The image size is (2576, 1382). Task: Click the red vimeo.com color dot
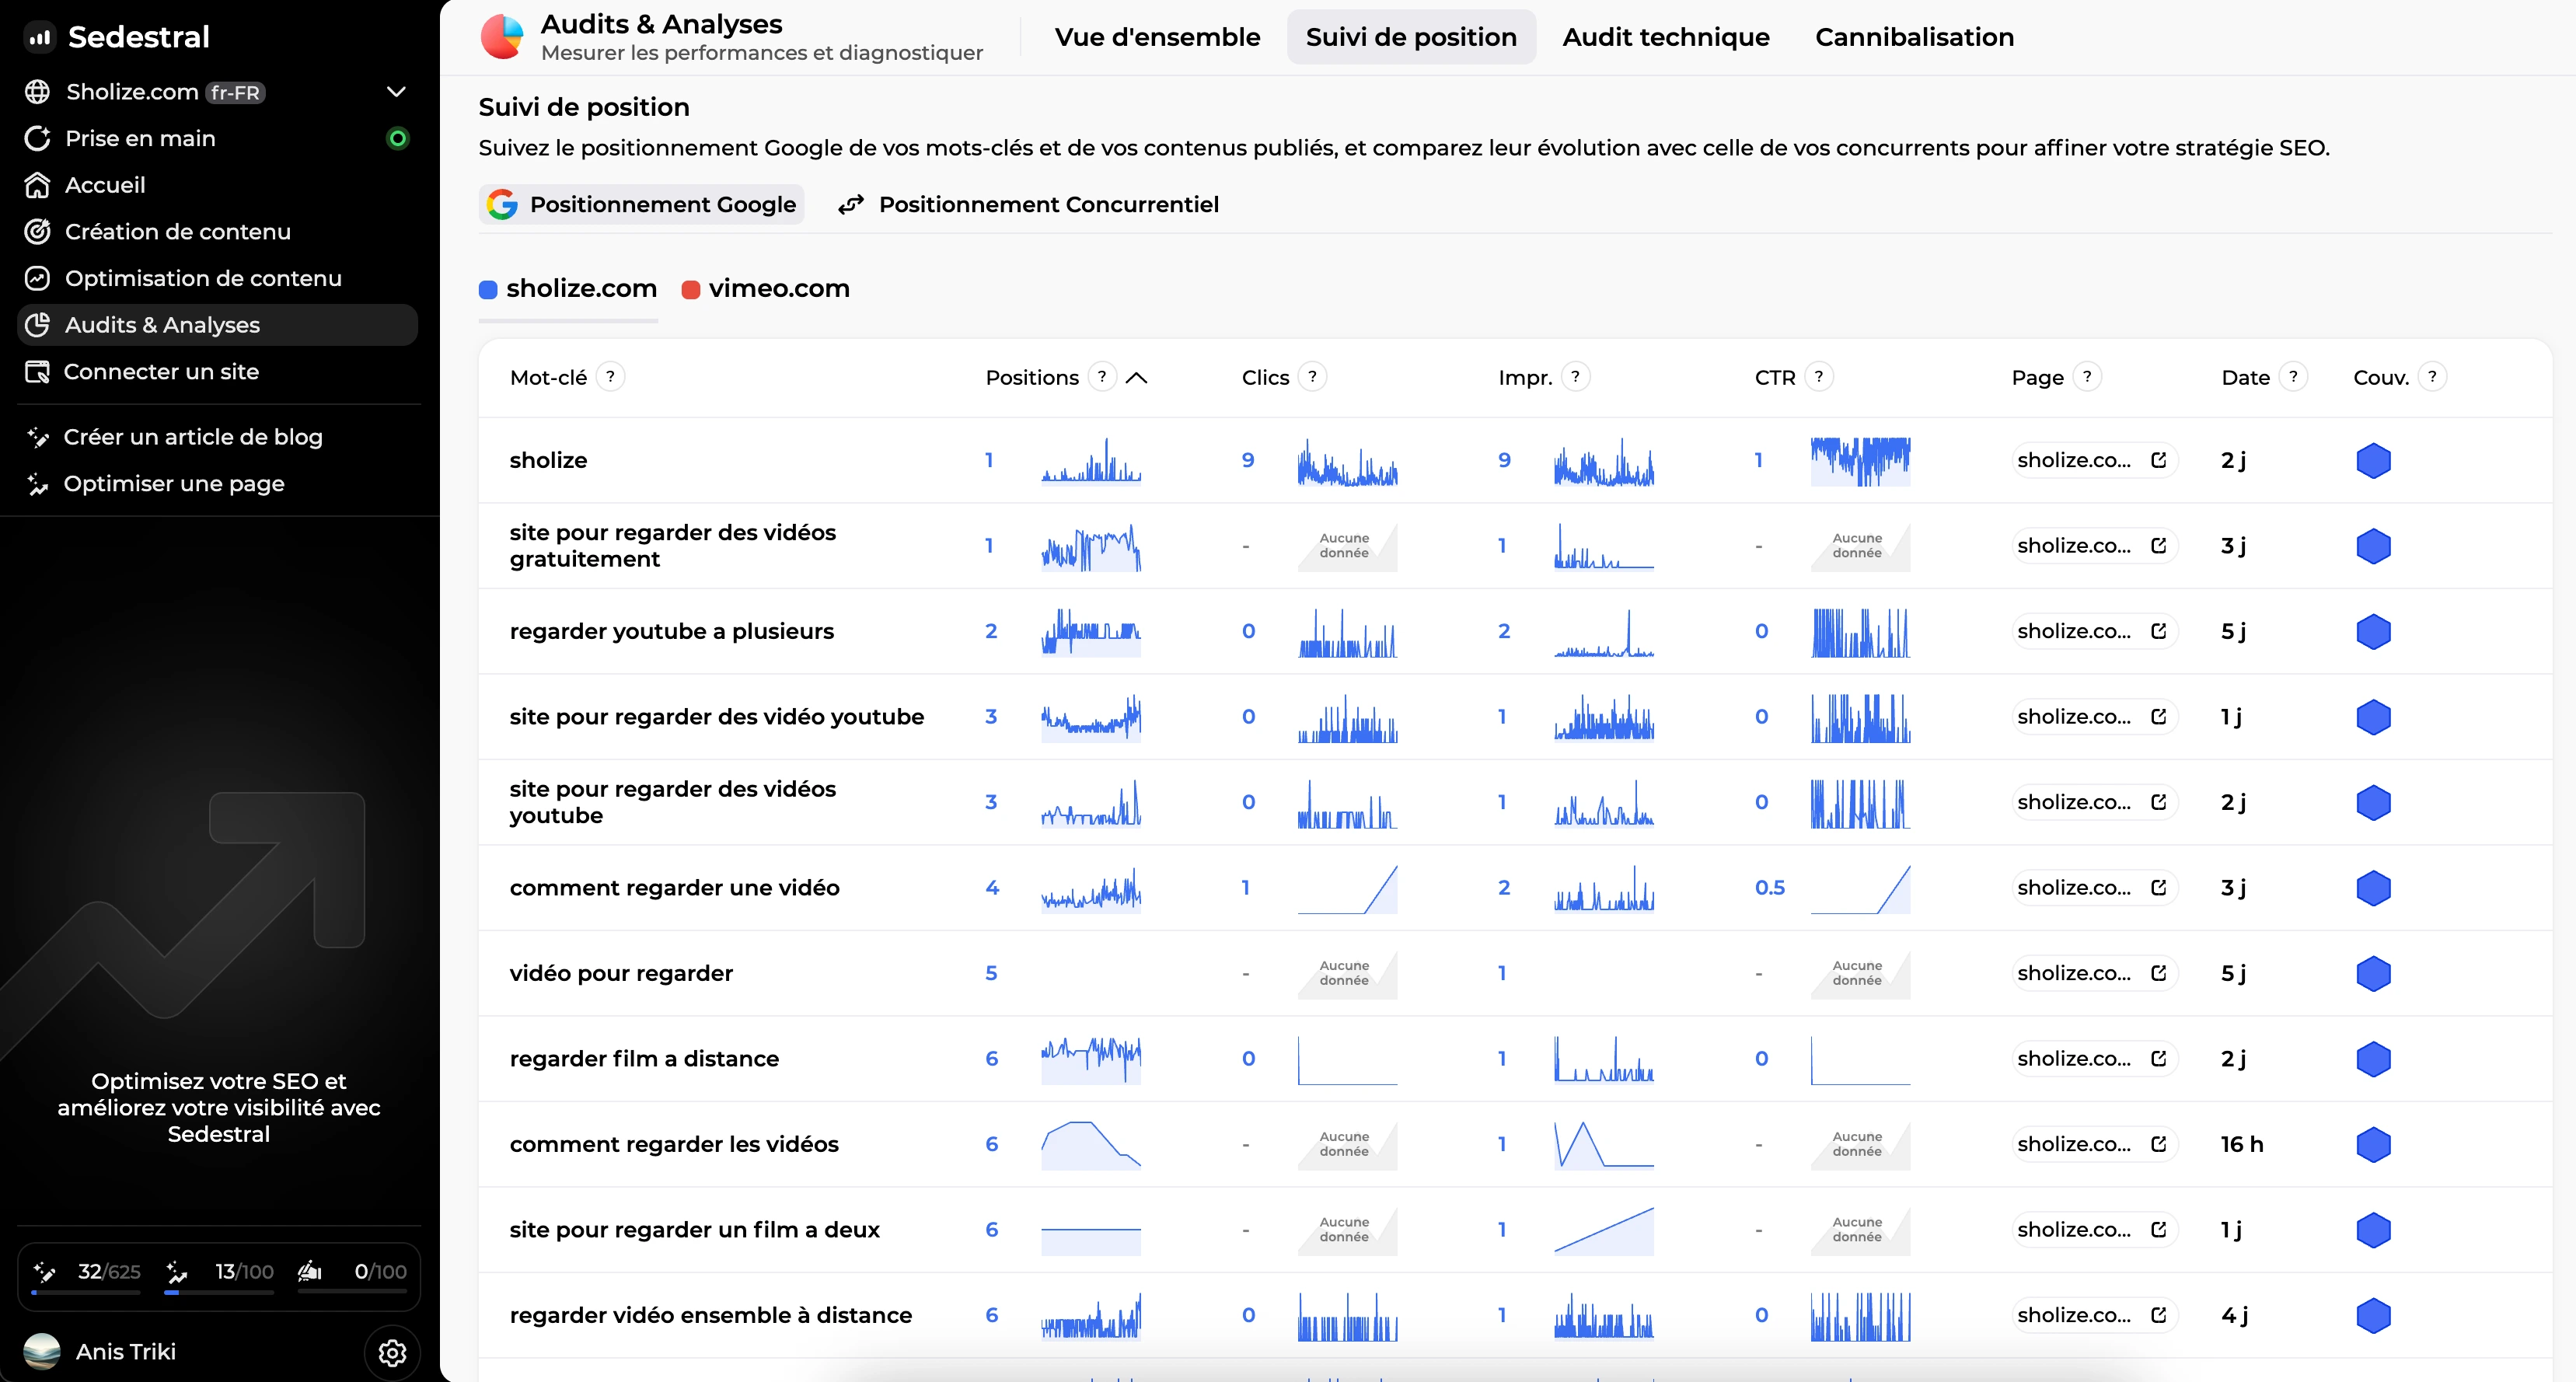point(690,290)
